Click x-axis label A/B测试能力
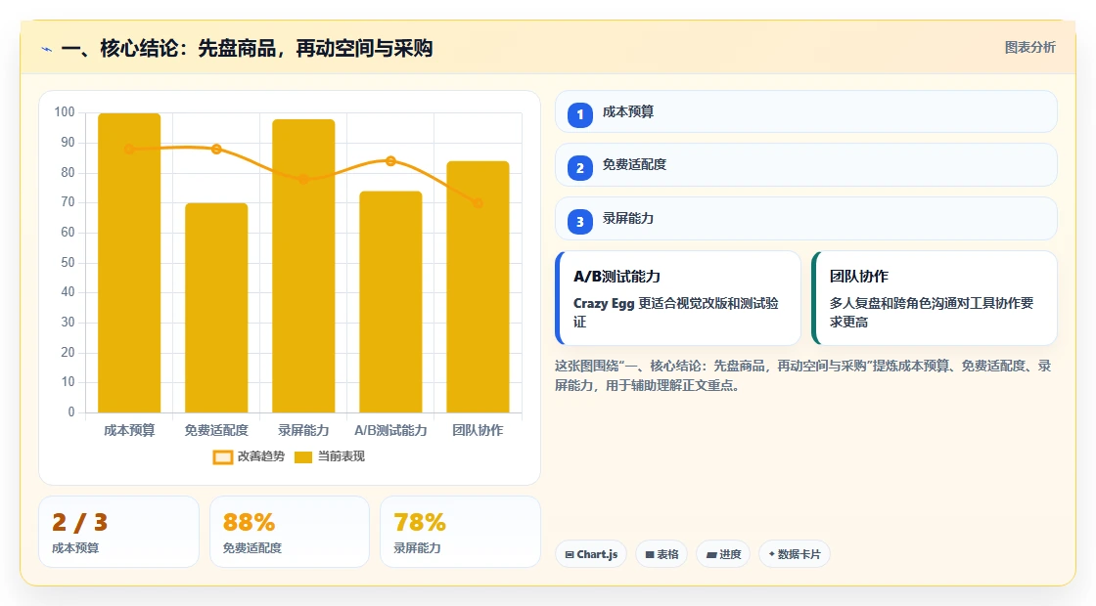The image size is (1096, 606). click(390, 431)
